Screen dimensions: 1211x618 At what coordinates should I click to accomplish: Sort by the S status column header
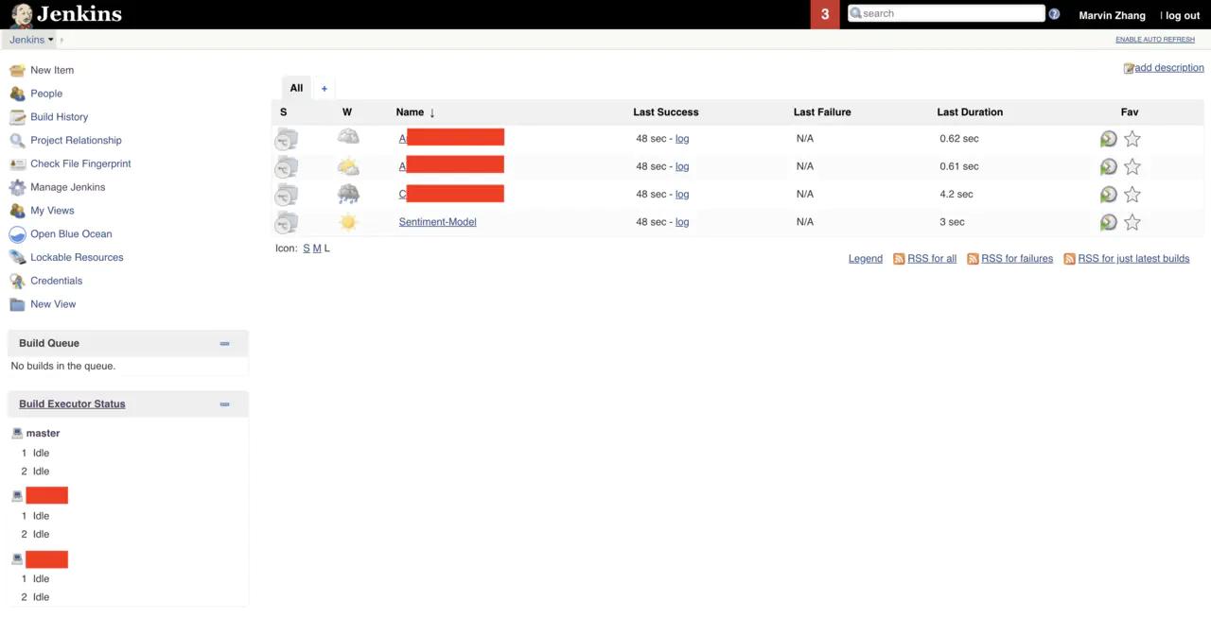(283, 112)
